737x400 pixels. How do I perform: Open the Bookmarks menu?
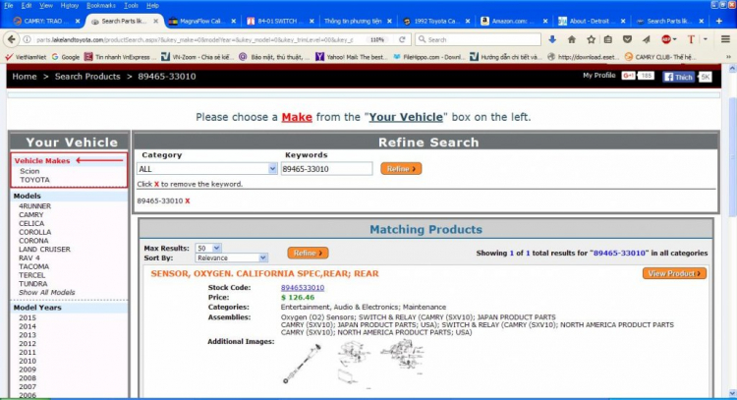(x=101, y=6)
